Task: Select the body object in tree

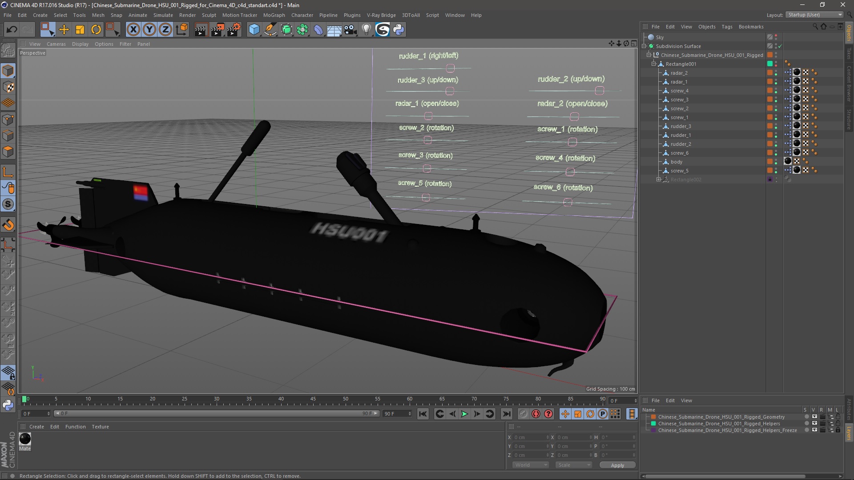Action: click(676, 162)
